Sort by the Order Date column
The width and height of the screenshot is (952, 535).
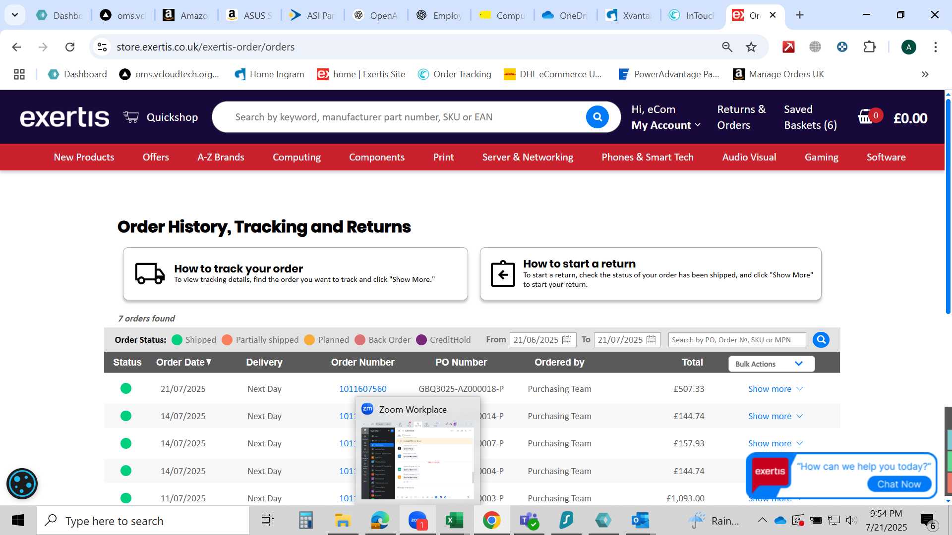coord(184,362)
